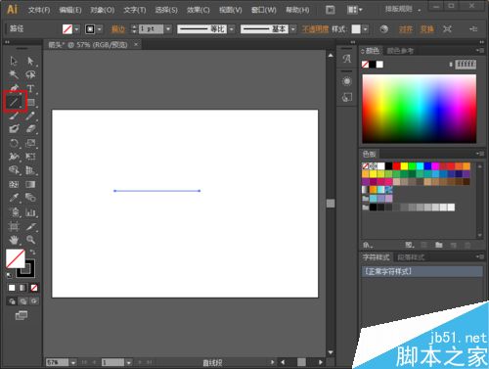The image size is (489, 369).
Task: Open fill color dropdown in control bar
Action: pyautogui.click(x=76, y=29)
